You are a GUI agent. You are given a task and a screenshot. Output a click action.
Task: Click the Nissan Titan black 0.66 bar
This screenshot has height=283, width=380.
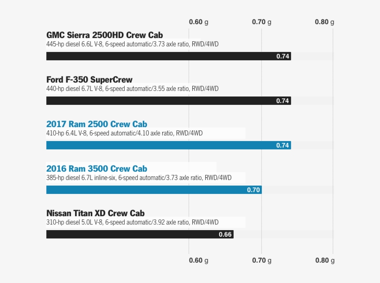[x=140, y=234]
